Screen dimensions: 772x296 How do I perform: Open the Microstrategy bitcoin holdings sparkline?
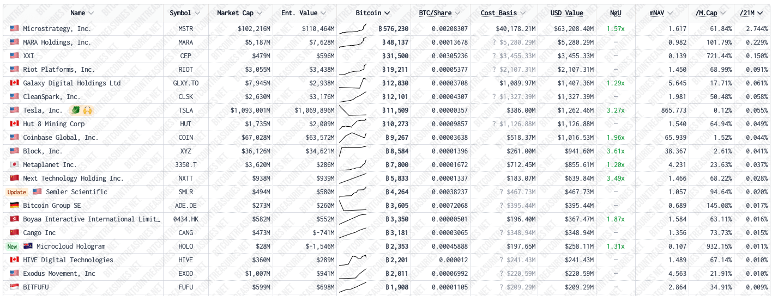(x=353, y=29)
